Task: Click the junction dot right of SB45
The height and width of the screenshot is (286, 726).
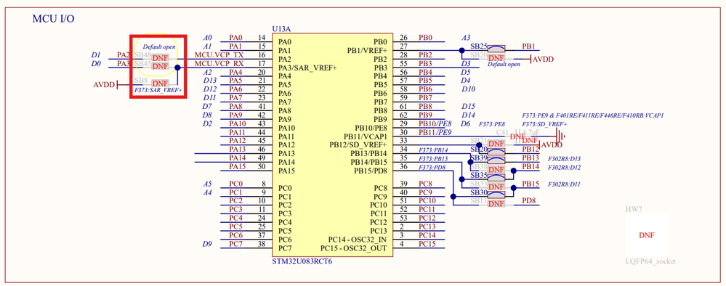Action: (177, 67)
